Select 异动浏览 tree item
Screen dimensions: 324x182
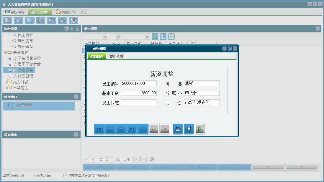[25, 41]
